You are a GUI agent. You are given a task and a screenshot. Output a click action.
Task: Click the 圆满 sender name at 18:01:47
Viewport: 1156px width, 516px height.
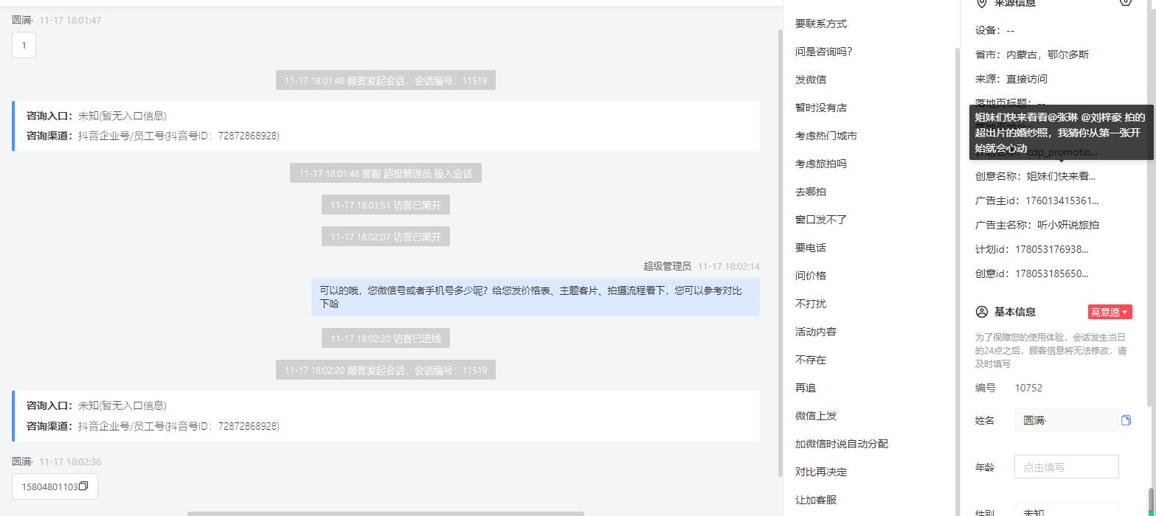tap(22, 20)
